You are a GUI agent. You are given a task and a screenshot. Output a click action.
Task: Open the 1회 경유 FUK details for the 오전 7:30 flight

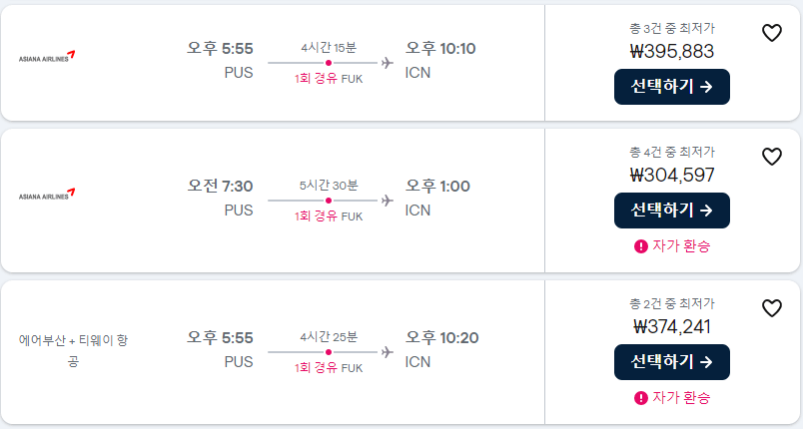point(329,215)
